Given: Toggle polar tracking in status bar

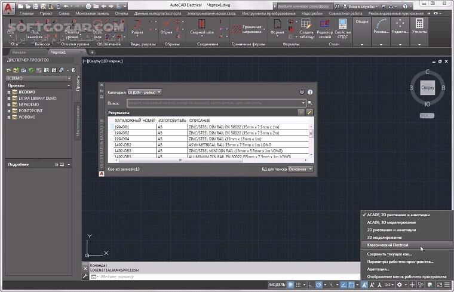Looking at the screenshot, I should [x=319, y=285].
